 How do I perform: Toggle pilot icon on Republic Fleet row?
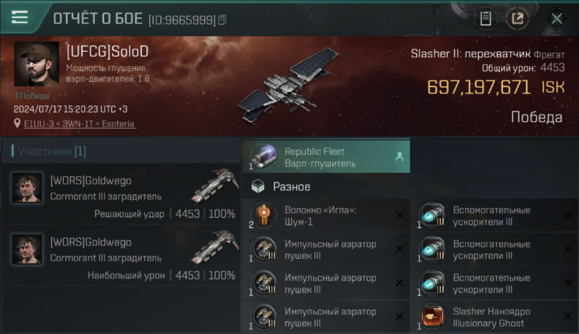click(400, 157)
